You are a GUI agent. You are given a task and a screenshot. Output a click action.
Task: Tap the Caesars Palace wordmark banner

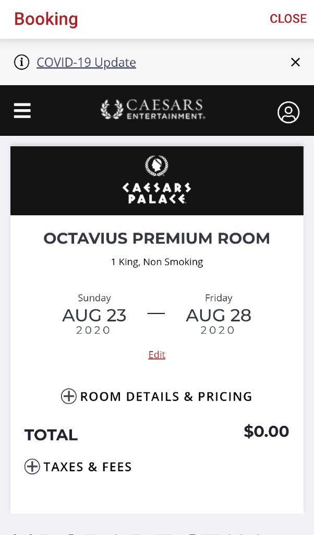point(157,181)
